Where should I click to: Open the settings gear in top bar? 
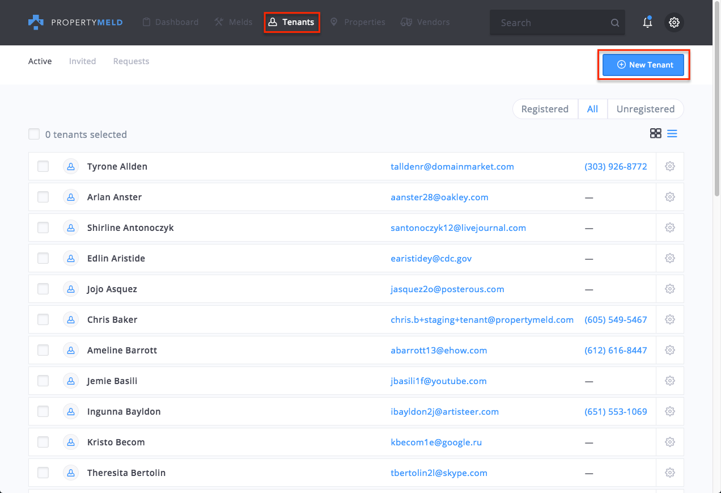[x=674, y=23]
